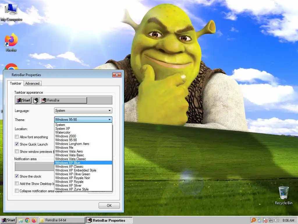Open the network tray icon
Screen dimensions: 298x224
[271, 220]
